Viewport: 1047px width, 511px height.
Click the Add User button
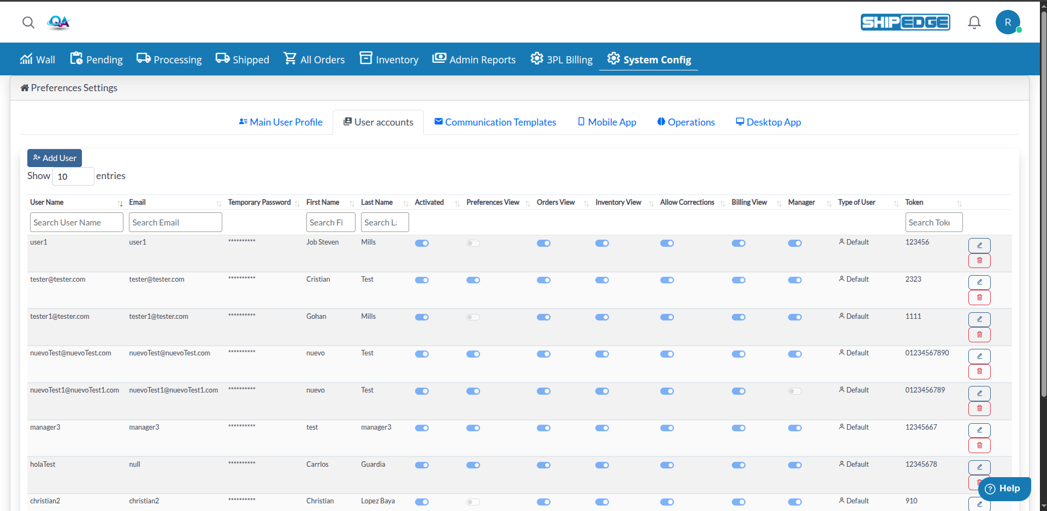pos(54,158)
